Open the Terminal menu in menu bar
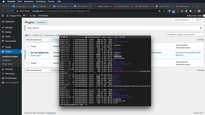The image size is (205, 115). [x=11, y=2]
